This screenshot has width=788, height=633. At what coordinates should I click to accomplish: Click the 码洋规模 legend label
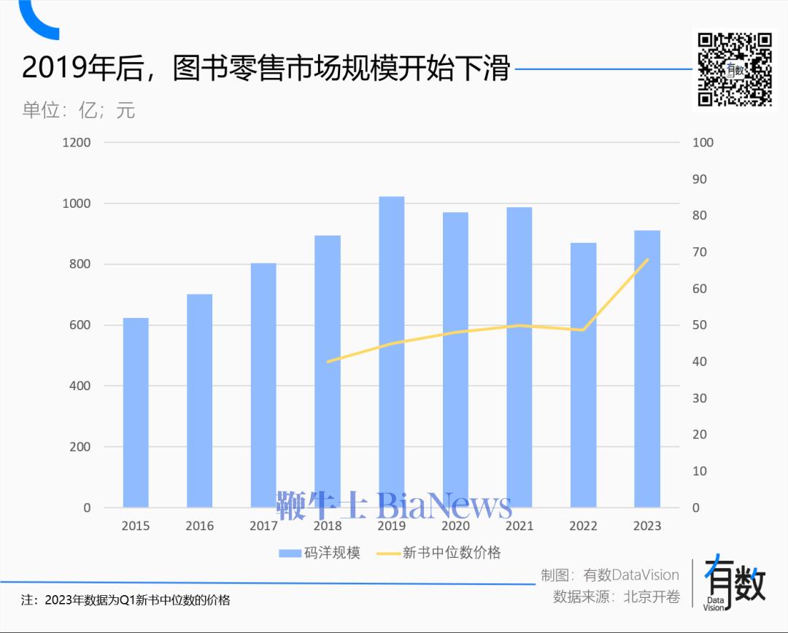(332, 553)
